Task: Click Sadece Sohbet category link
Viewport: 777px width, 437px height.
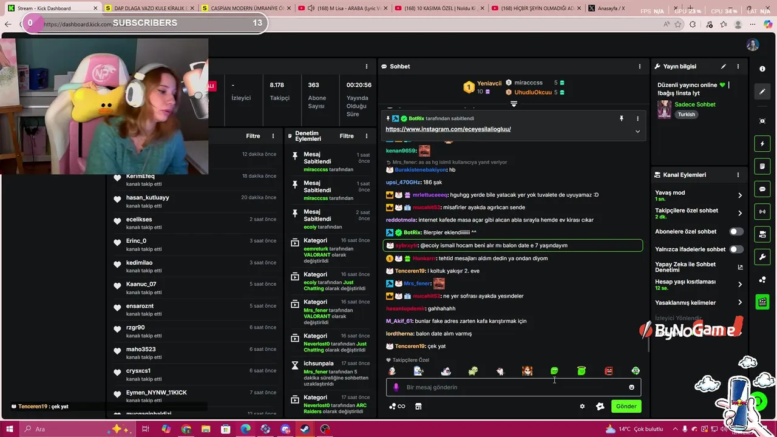Action: [x=695, y=104]
